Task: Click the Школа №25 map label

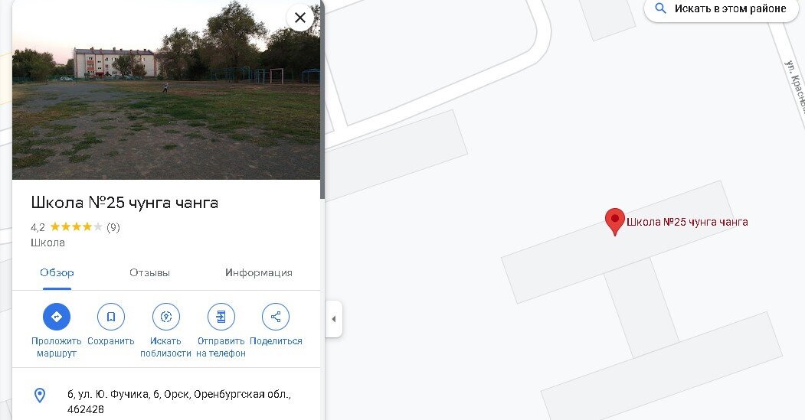Action: point(687,222)
